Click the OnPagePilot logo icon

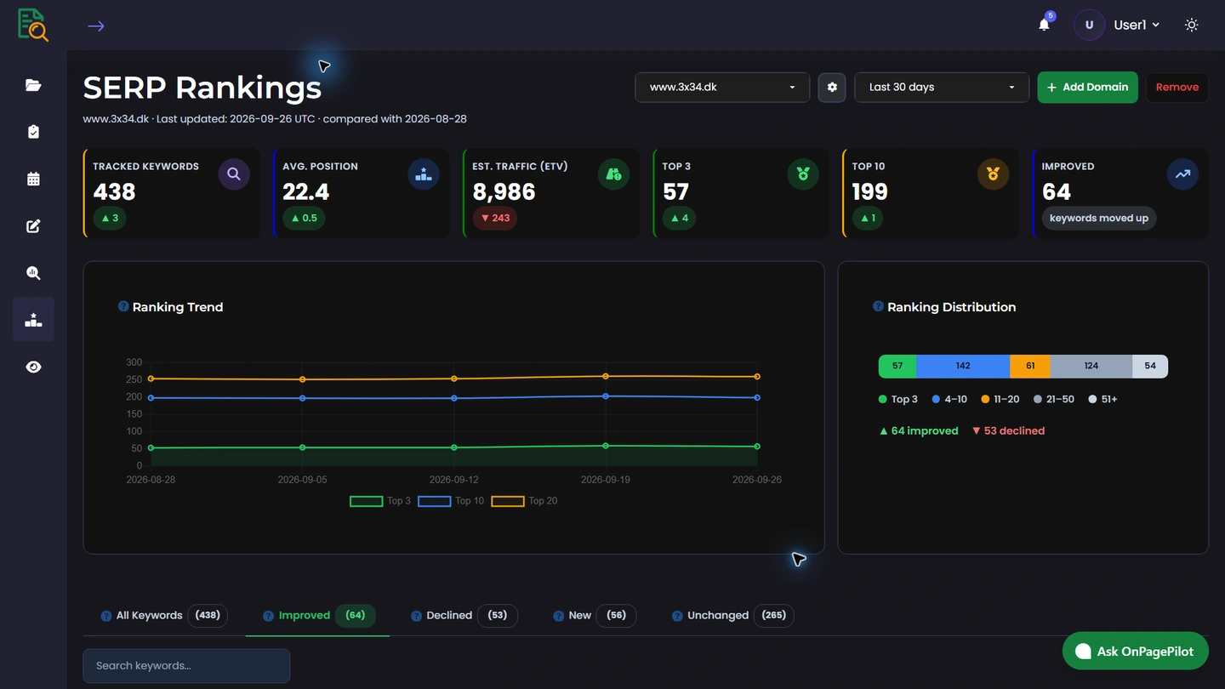point(33,25)
